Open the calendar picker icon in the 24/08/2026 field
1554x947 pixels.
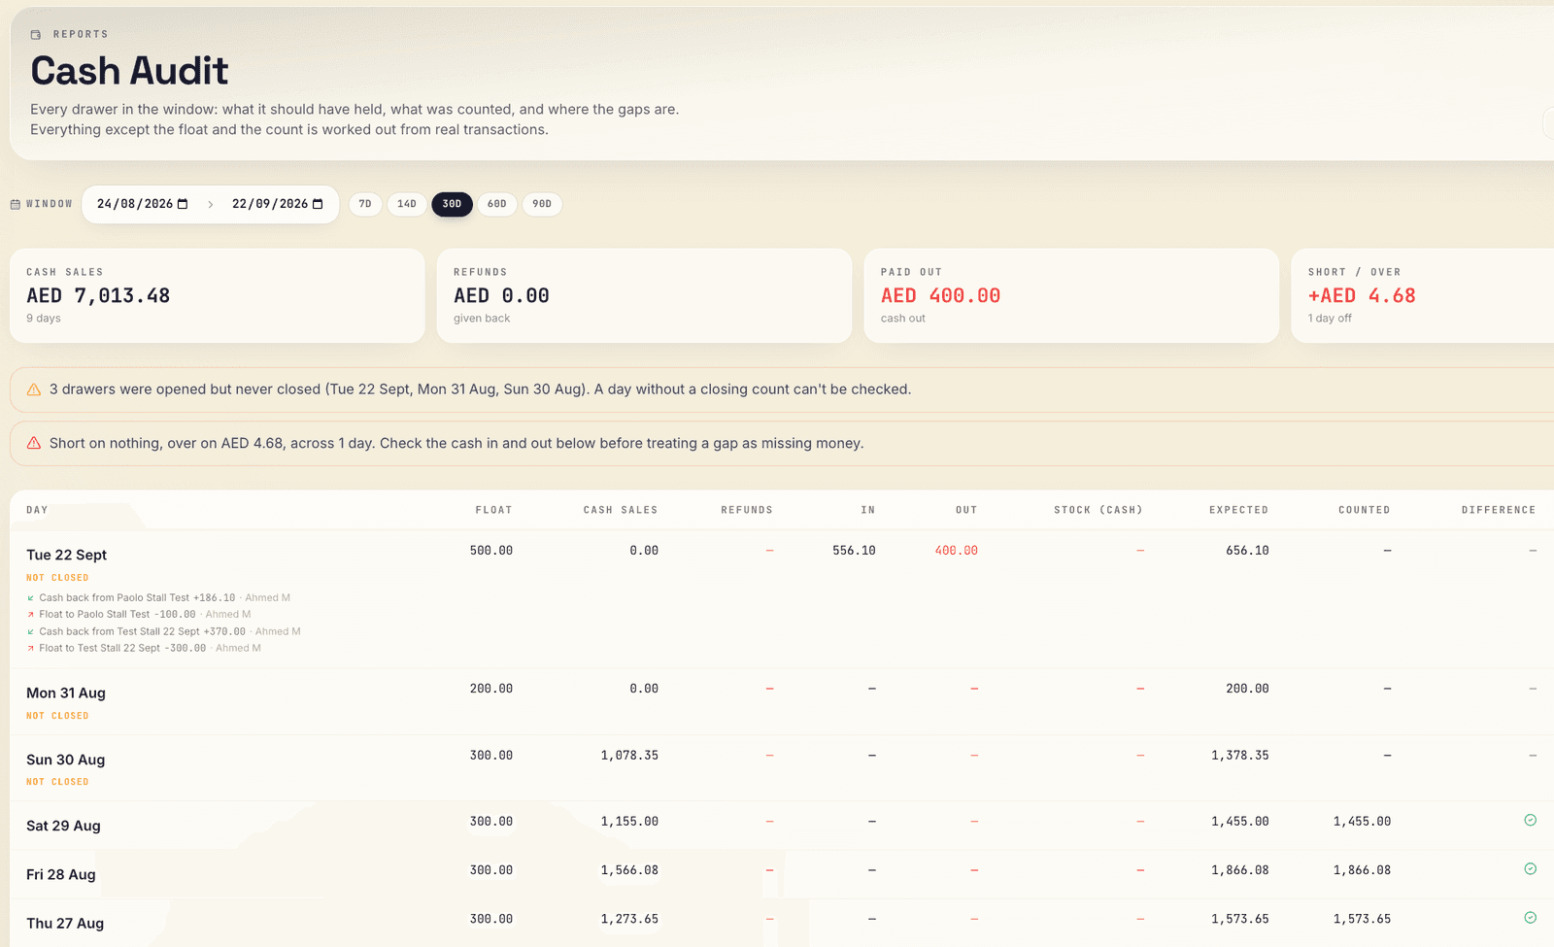[183, 204]
